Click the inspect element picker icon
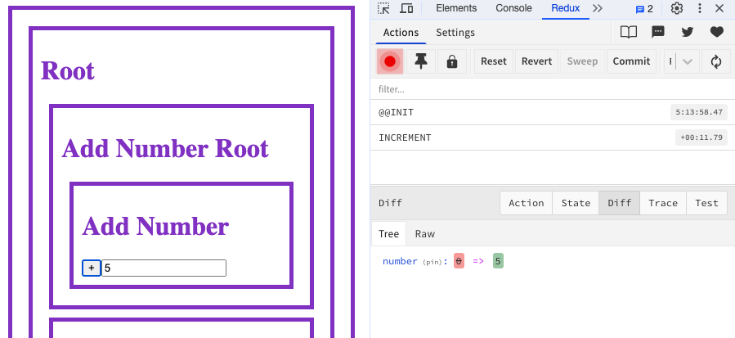This screenshot has height=338, width=735. tap(383, 8)
